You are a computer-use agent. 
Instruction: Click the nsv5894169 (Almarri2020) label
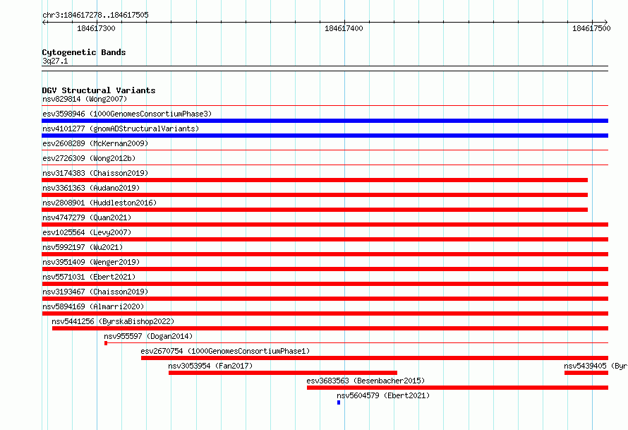pos(93,306)
